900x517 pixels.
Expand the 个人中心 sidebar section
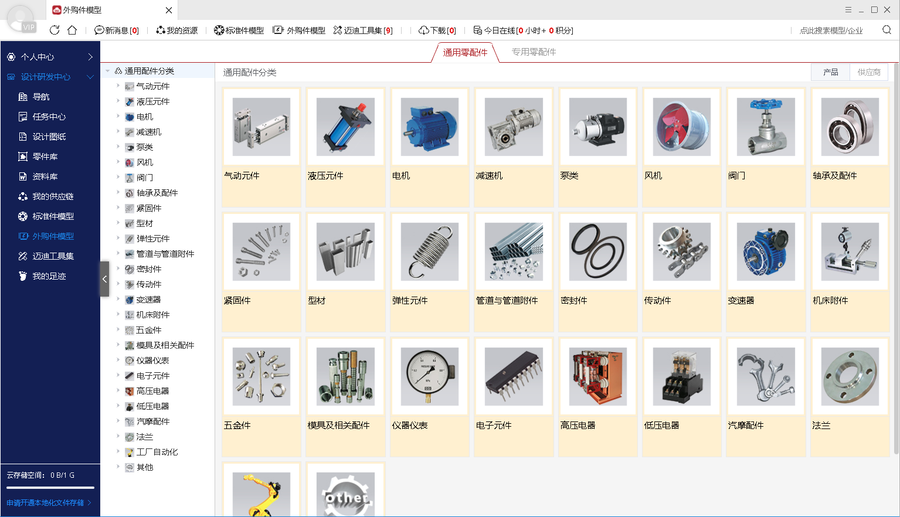pyautogui.click(x=50, y=57)
